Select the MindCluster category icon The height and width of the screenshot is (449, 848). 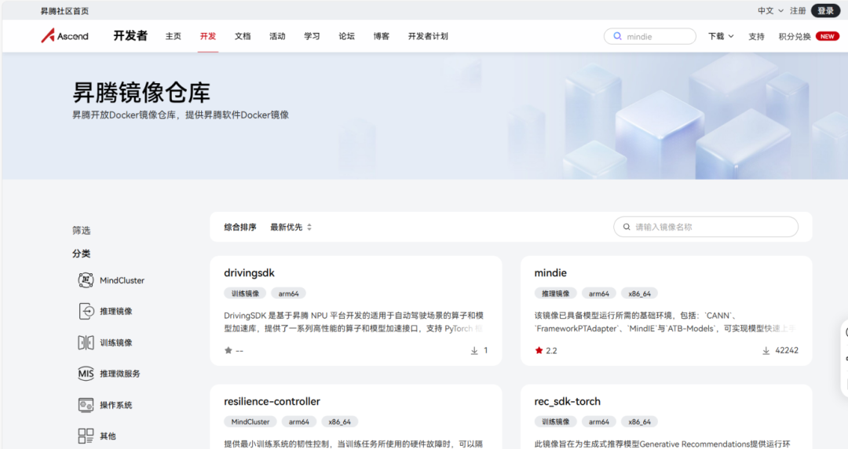point(86,280)
